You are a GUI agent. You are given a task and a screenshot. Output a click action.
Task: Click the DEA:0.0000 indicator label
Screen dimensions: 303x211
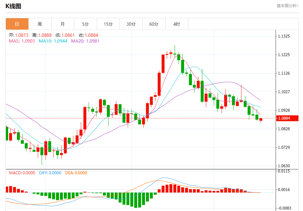pyautogui.click(x=76, y=173)
